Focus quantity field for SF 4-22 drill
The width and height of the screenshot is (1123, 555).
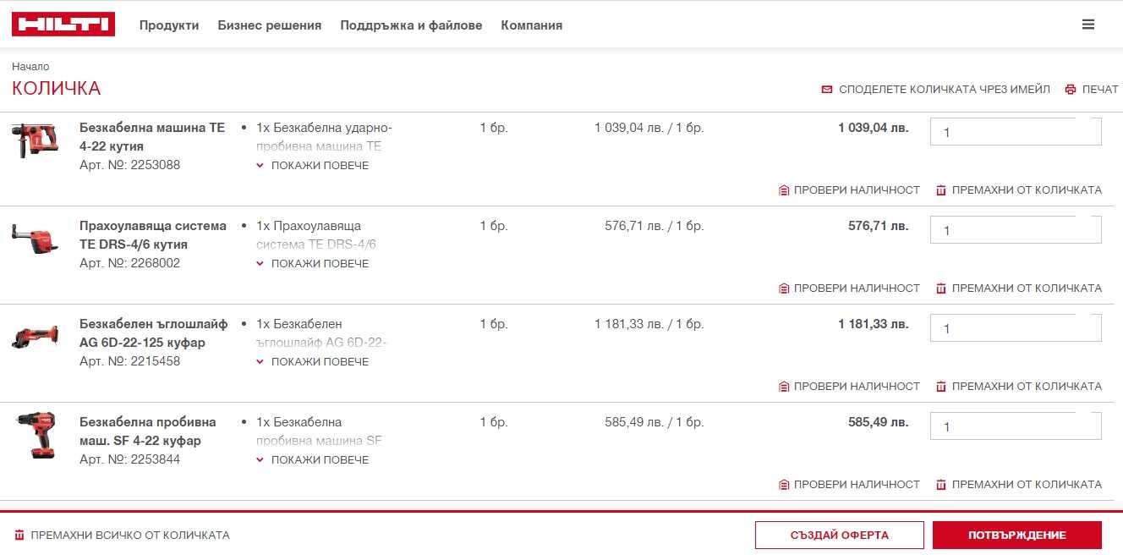[1016, 426]
